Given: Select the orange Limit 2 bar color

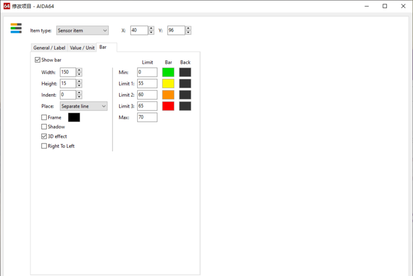Looking at the screenshot, I should coord(168,95).
